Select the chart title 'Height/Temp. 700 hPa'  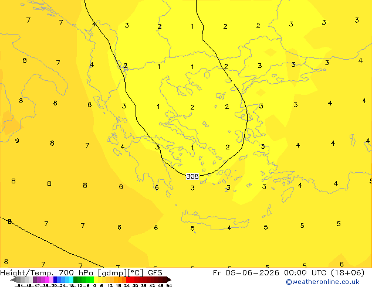[x=47, y=273]
